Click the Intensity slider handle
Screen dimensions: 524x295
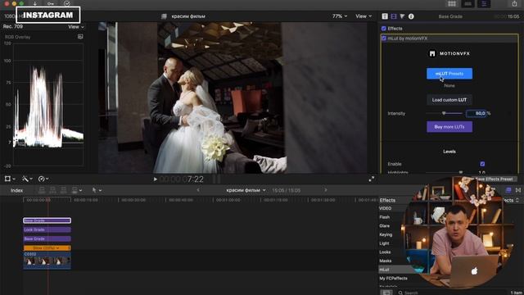pyautogui.click(x=444, y=113)
